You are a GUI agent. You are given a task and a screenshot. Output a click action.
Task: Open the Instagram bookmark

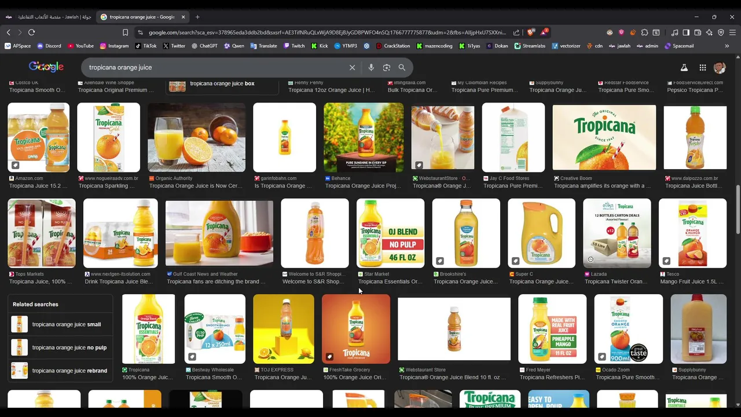pyautogui.click(x=114, y=46)
